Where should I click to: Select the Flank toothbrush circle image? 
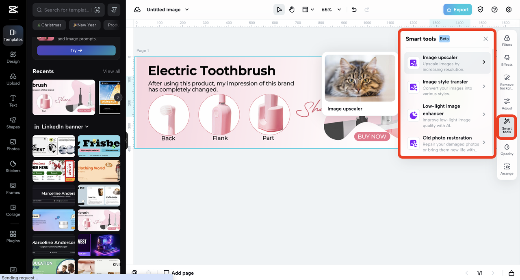[x=219, y=114]
